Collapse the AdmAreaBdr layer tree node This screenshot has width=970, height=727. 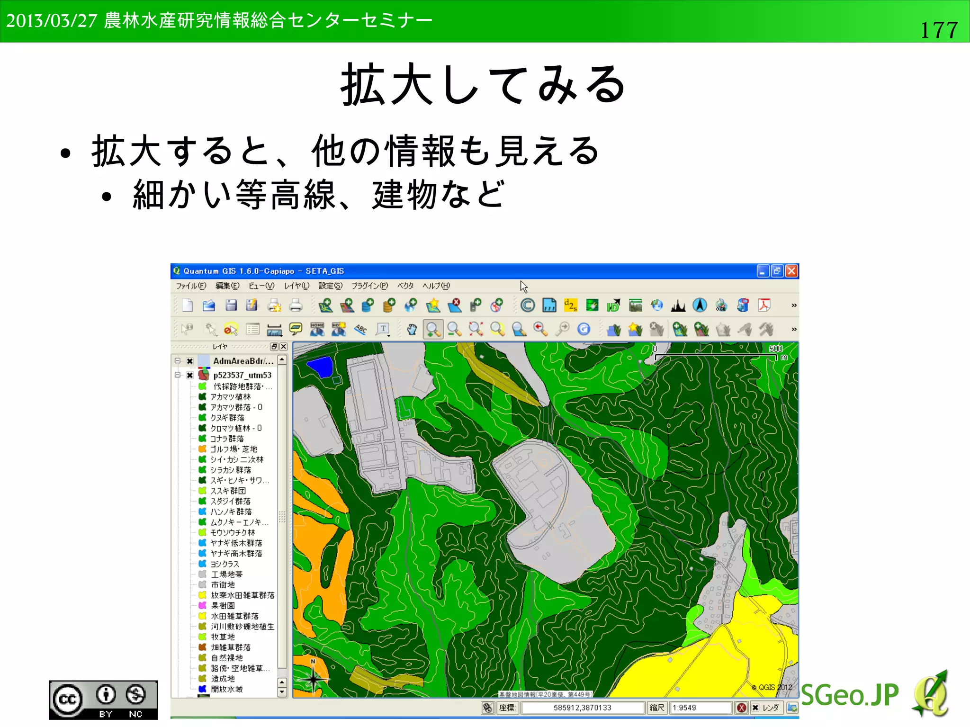tap(178, 361)
